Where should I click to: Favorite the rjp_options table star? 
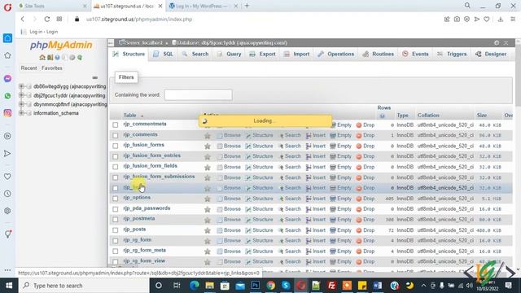(208, 199)
